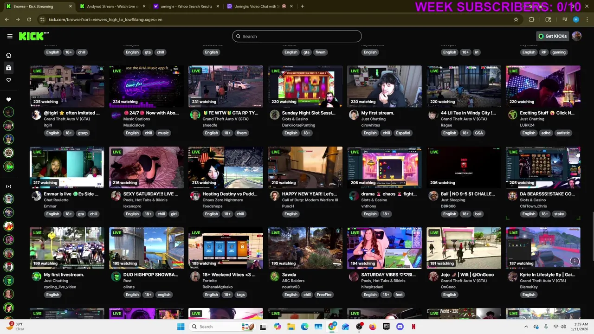Click the filled heart icon in sidebar
This screenshot has height=334, width=594.
coord(8,100)
